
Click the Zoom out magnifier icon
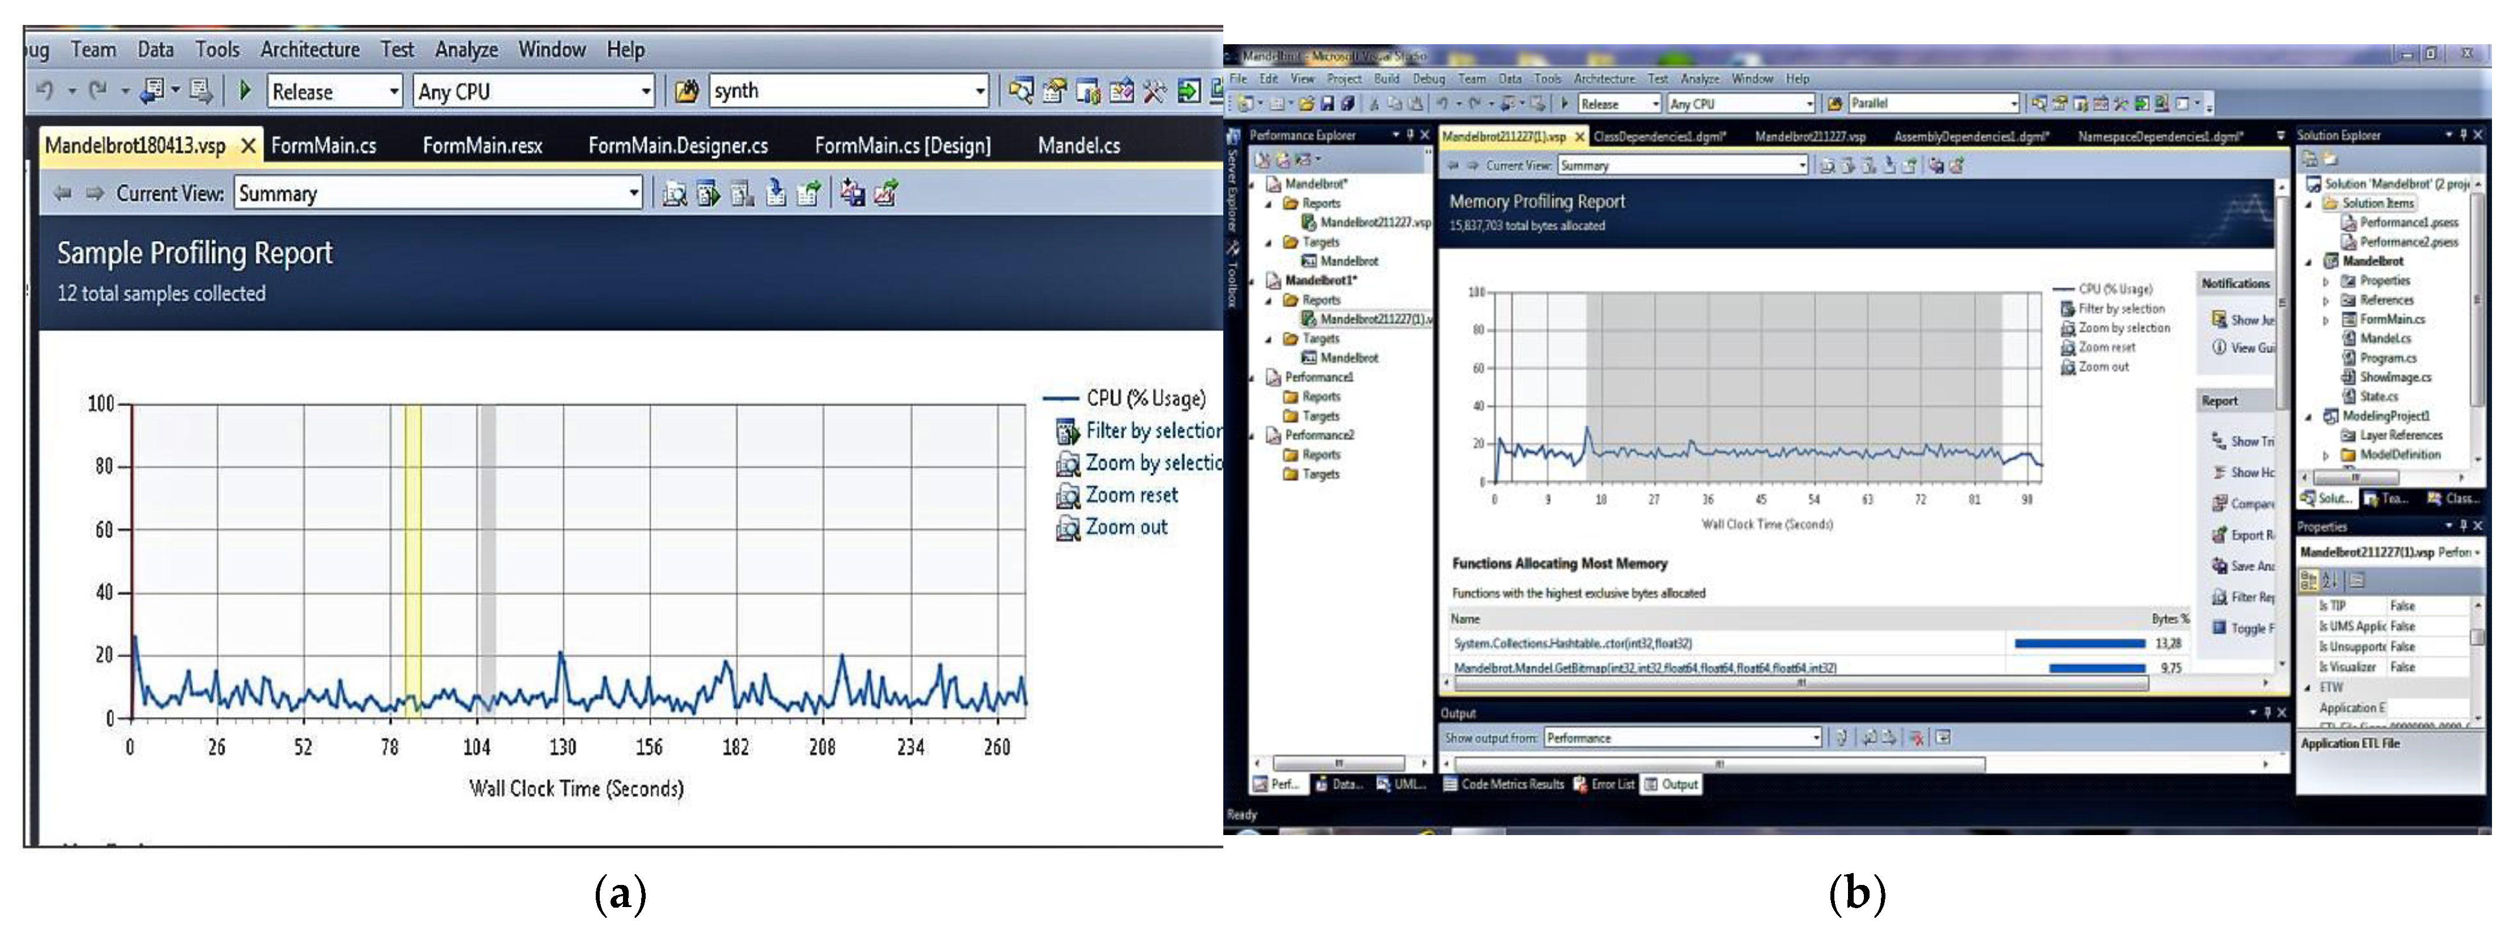pos(1067,528)
